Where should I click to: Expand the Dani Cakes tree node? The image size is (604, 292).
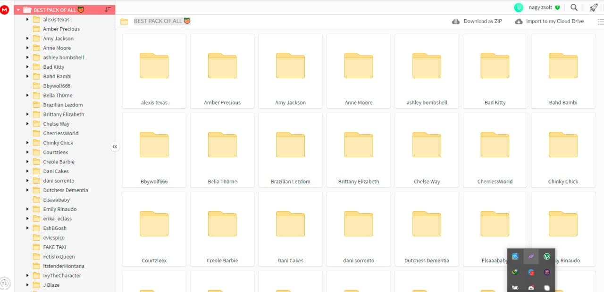[27, 171]
